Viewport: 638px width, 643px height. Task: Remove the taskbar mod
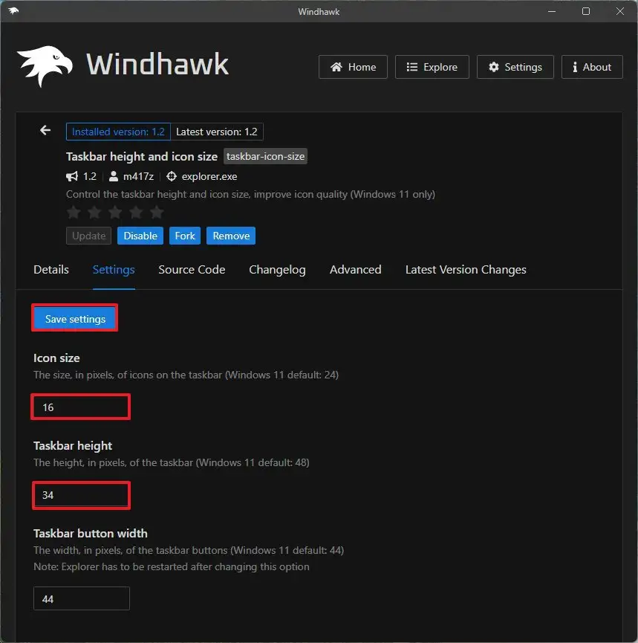tap(231, 236)
